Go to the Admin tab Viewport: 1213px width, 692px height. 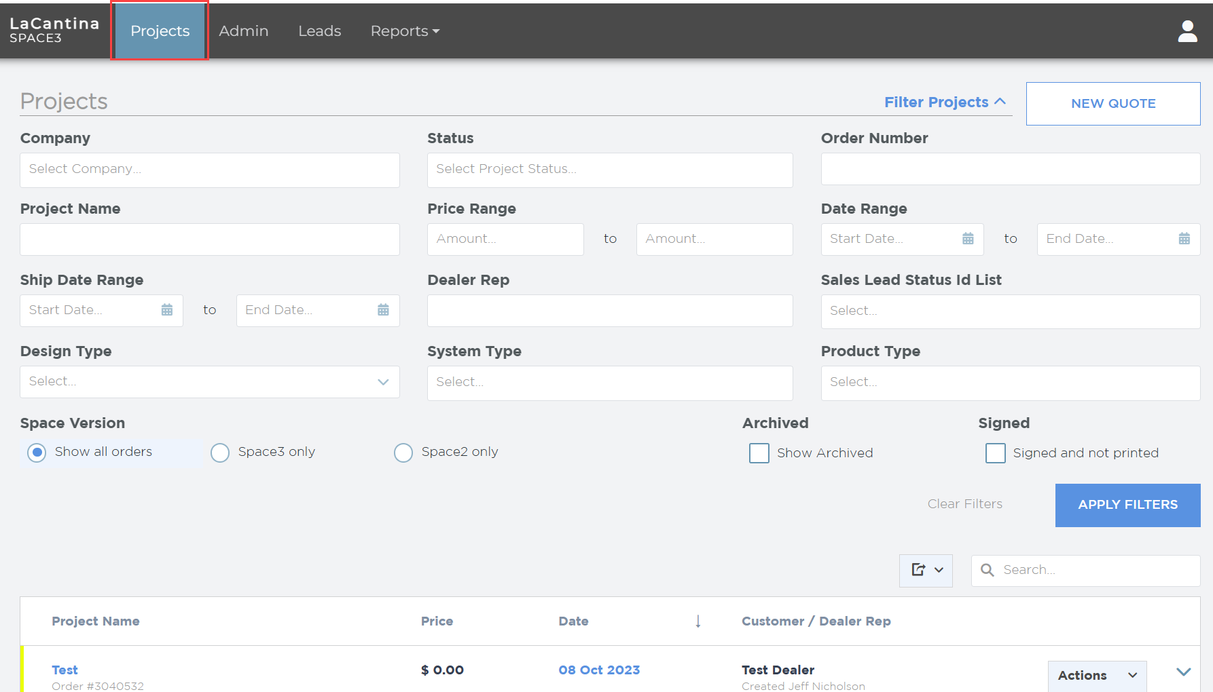click(244, 31)
